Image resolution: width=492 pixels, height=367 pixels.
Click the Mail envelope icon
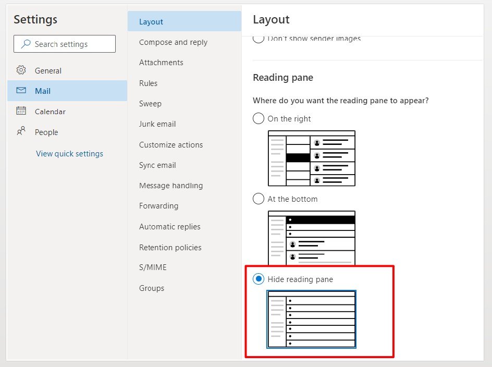[21, 90]
